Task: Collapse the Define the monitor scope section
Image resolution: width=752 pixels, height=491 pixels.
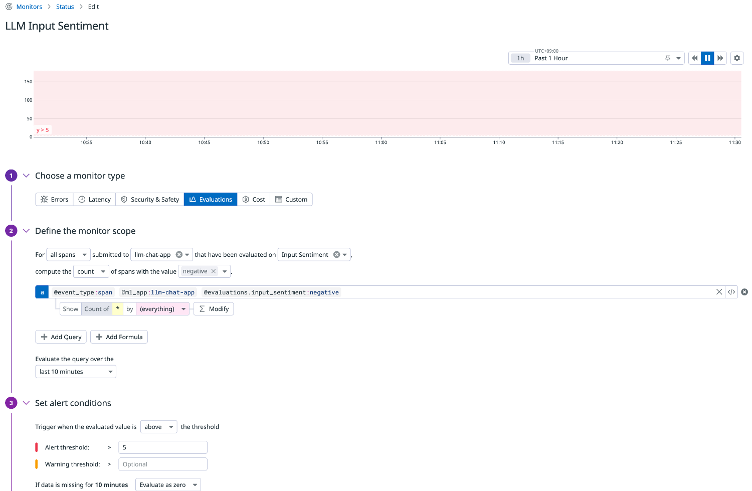Action: (27, 231)
